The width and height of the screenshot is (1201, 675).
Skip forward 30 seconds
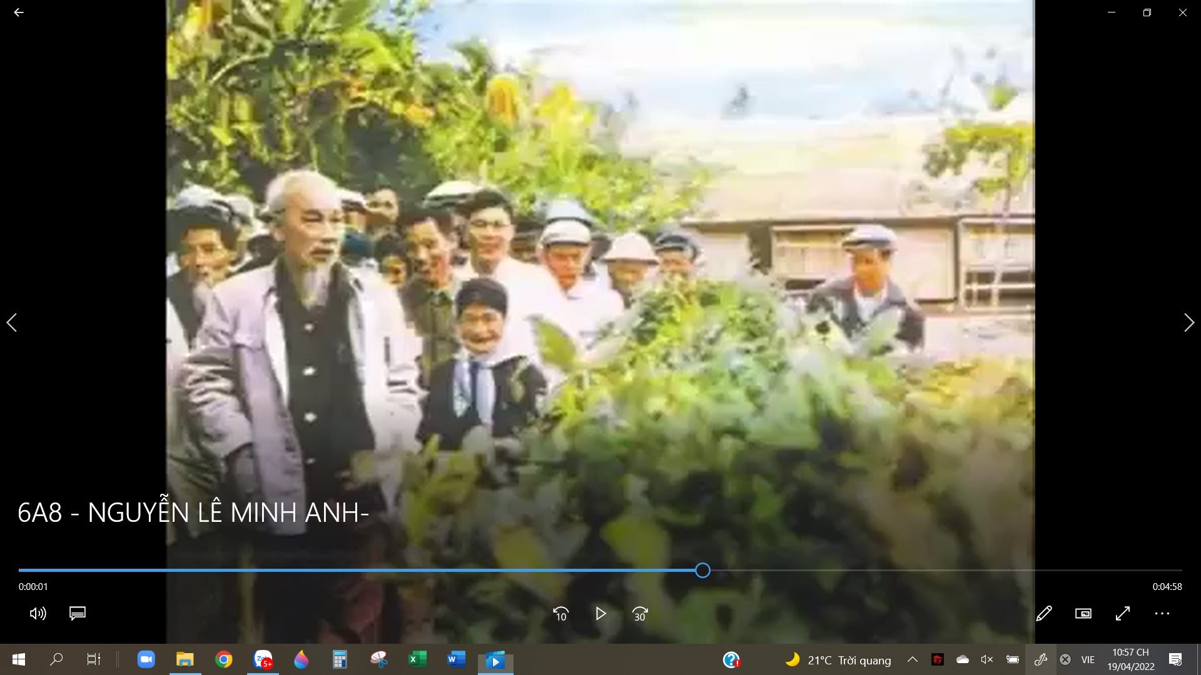pos(639,614)
